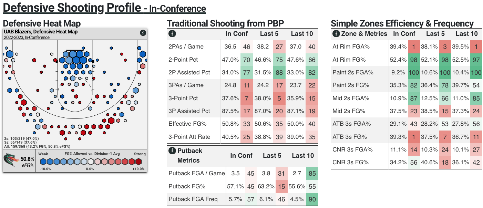Click the white middle hexagon in the legend
Viewport: 483px width, 208px height.
click(x=91, y=162)
